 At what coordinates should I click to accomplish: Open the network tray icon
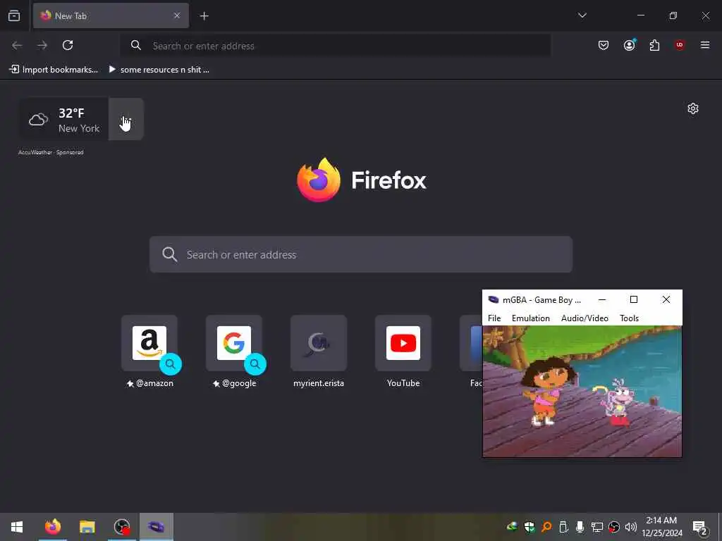596,527
